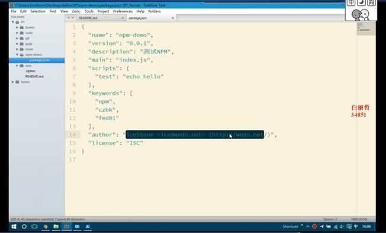The height and width of the screenshot is (233, 386).
Task: Collapse the root 01 folder
Action: [x=13, y=22]
